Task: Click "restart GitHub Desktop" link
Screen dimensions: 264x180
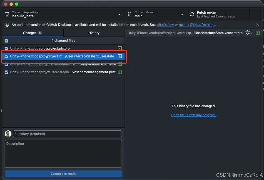Action: [196, 25]
